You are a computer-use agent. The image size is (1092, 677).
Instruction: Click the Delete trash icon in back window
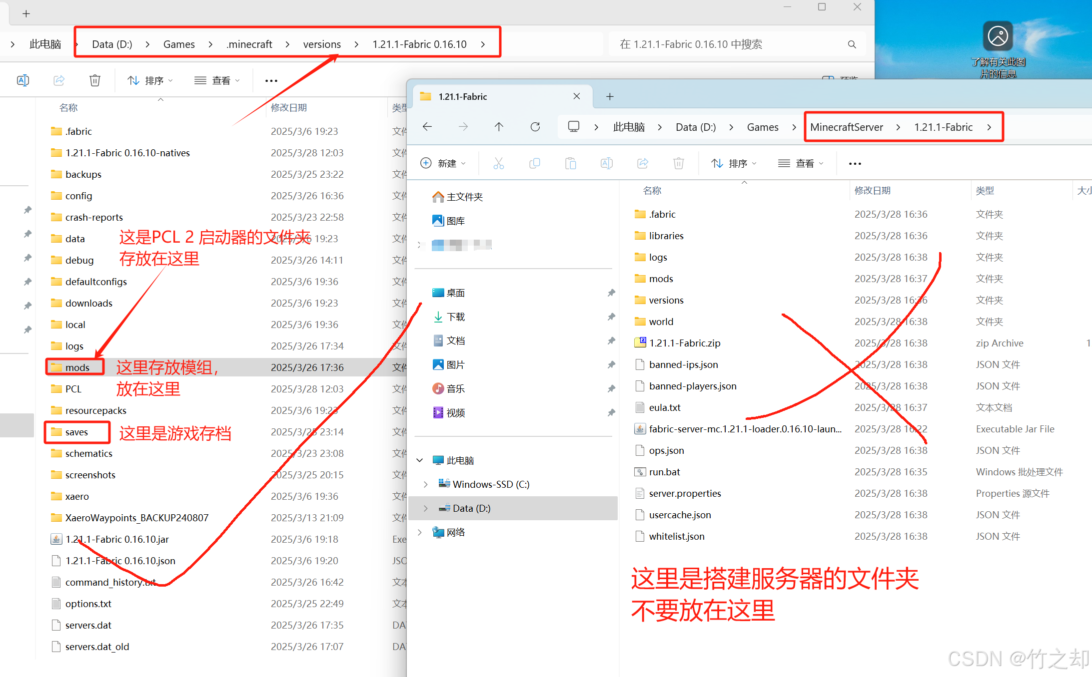[94, 80]
